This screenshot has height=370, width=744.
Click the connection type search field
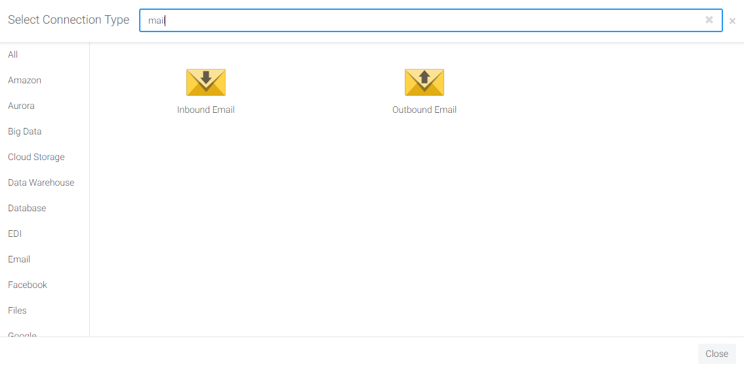[431, 20]
